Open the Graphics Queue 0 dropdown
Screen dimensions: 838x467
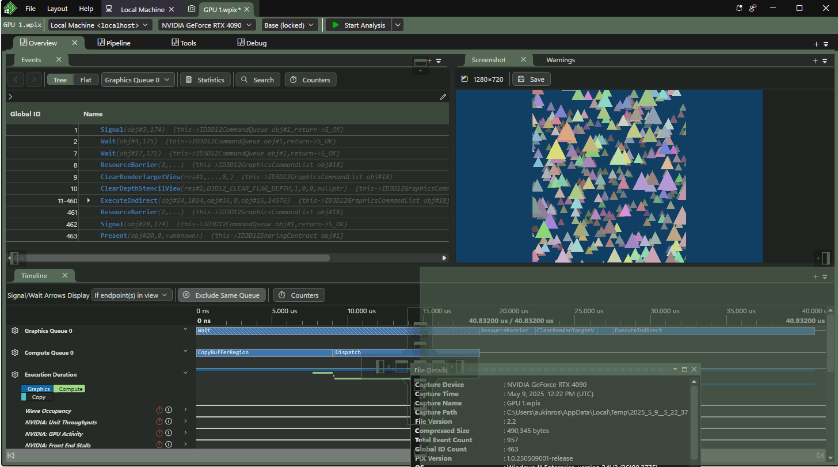138,80
